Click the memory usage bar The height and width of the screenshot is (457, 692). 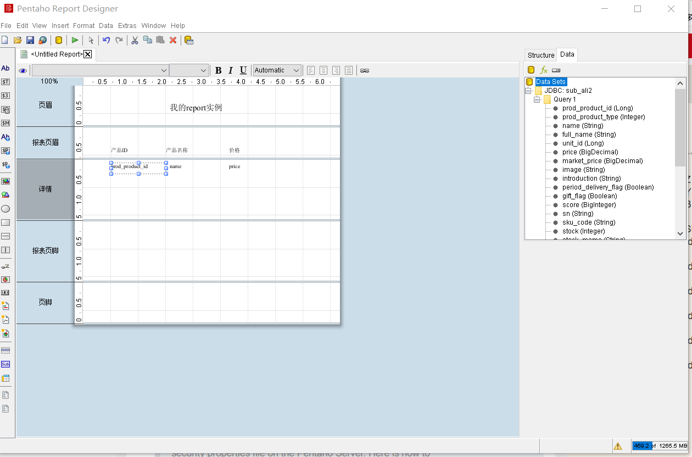[660, 446]
